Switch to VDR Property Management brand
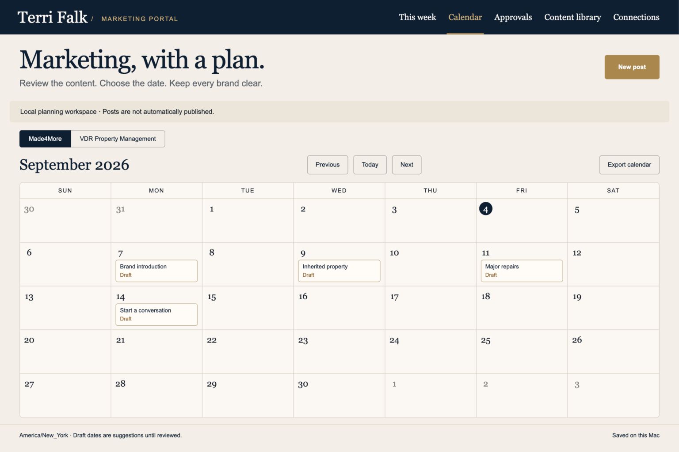Image resolution: width=679 pixels, height=452 pixels. pyautogui.click(x=118, y=139)
